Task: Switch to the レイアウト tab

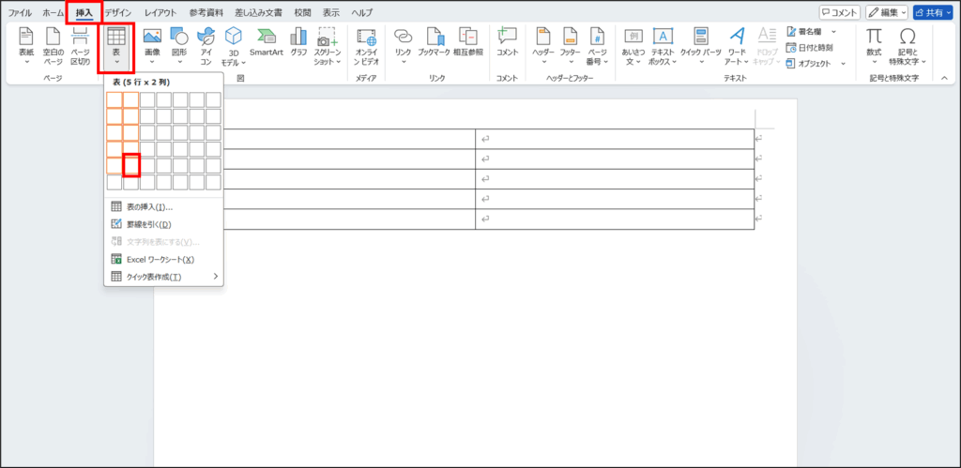Action: pos(160,12)
